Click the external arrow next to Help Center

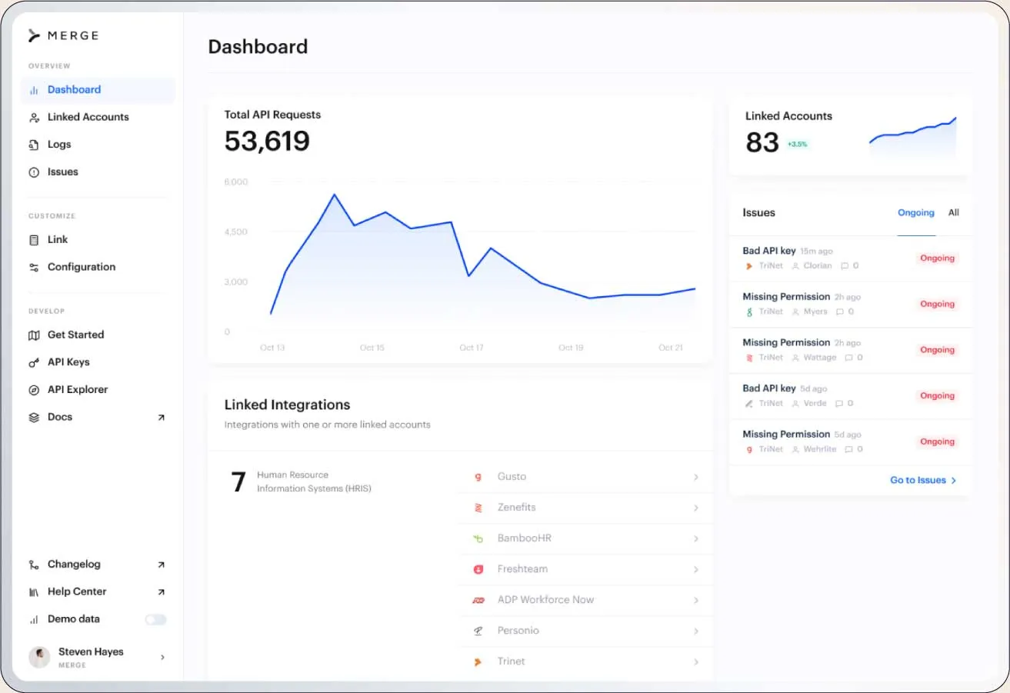coord(161,592)
